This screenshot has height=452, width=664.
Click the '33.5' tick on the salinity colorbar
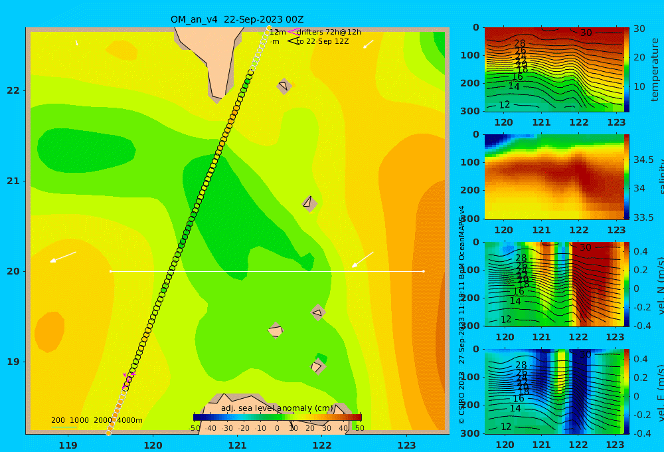pos(643,217)
